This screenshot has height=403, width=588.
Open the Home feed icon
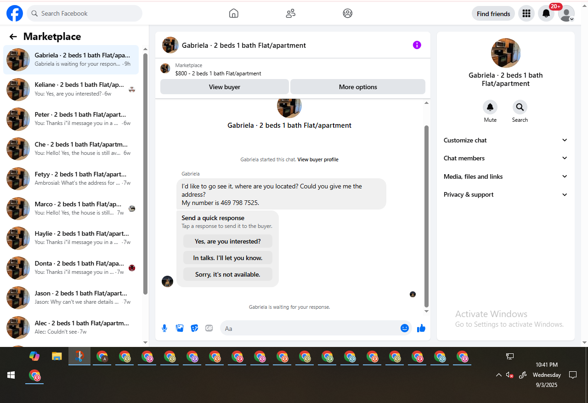pos(234,13)
